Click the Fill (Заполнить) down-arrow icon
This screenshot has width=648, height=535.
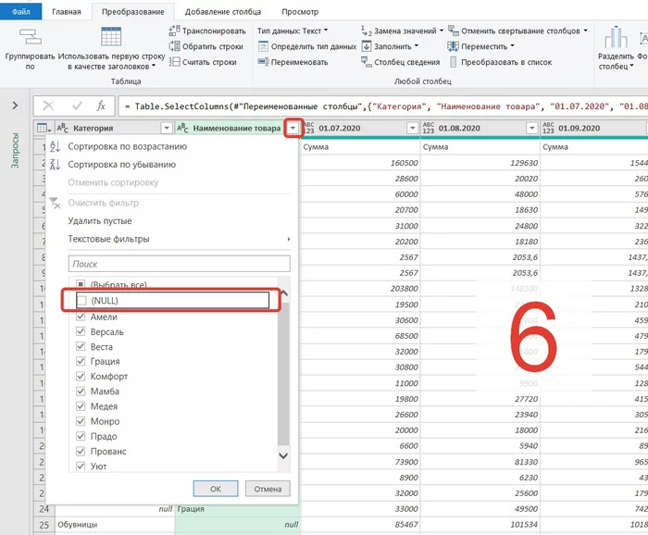[x=367, y=46]
